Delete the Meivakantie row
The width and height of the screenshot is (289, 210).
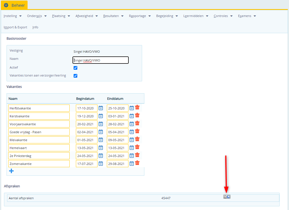137,139
